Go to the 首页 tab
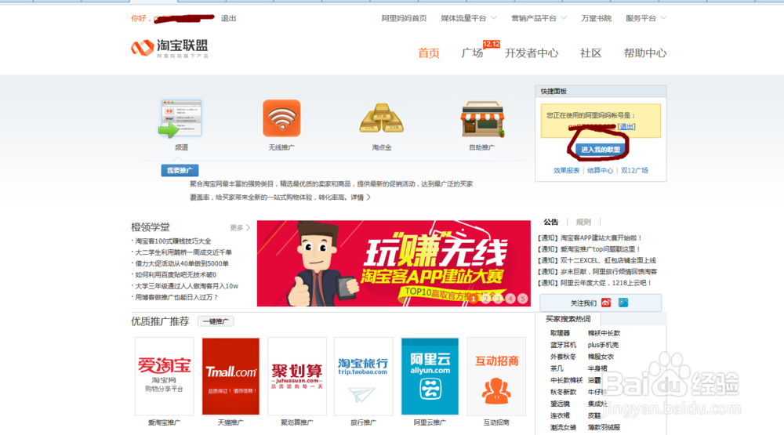This screenshot has width=784, height=435. click(x=429, y=53)
